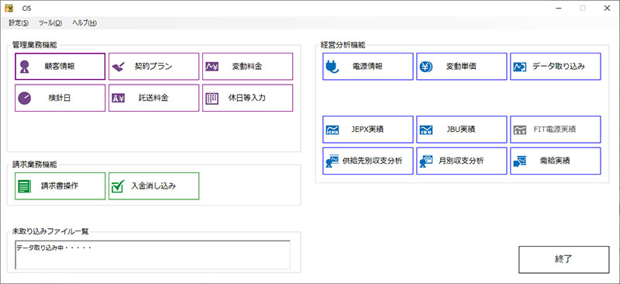620x284 pixels.
Task: Open the 設定(S) menu
Action: [19, 23]
